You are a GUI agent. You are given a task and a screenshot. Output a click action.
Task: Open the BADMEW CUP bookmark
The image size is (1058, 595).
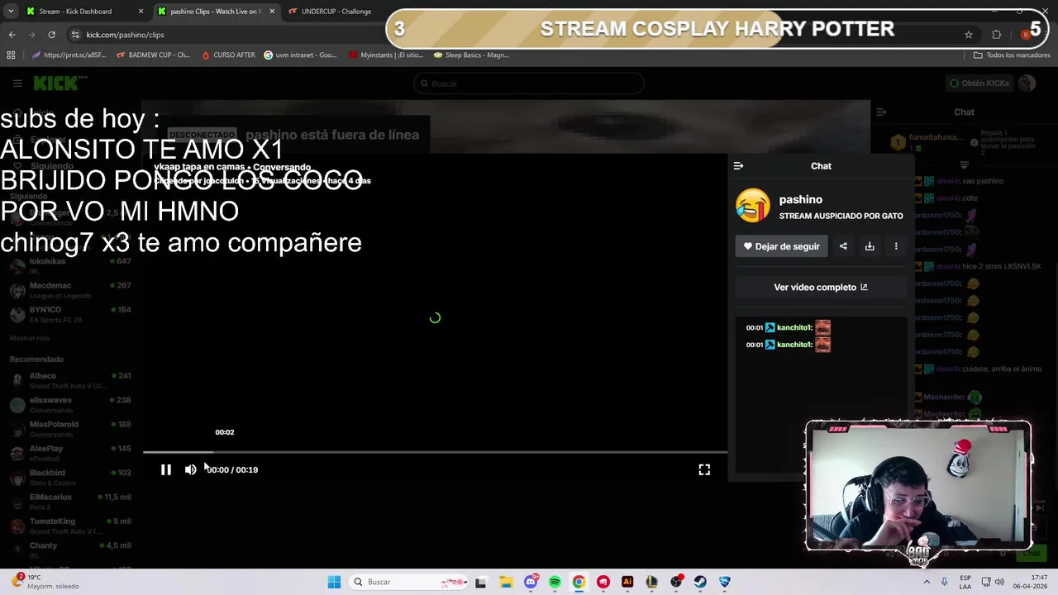153,55
